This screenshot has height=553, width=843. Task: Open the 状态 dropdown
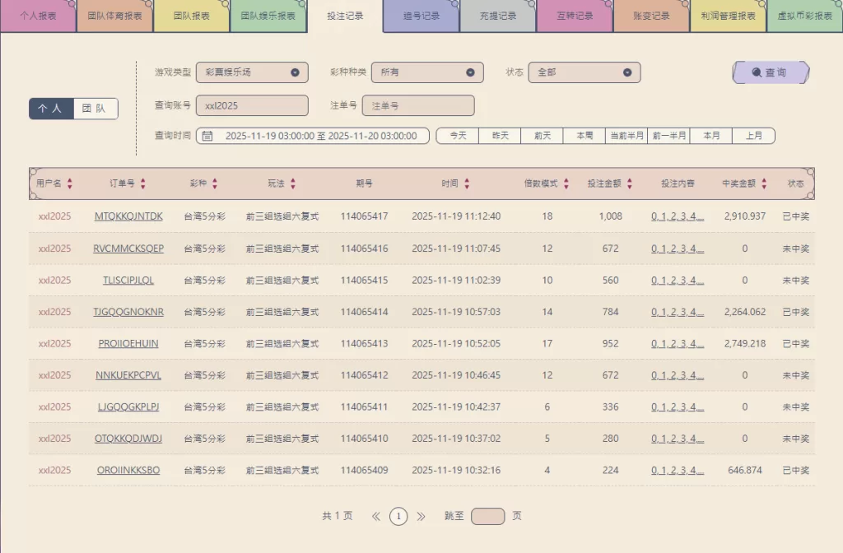pyautogui.click(x=584, y=72)
